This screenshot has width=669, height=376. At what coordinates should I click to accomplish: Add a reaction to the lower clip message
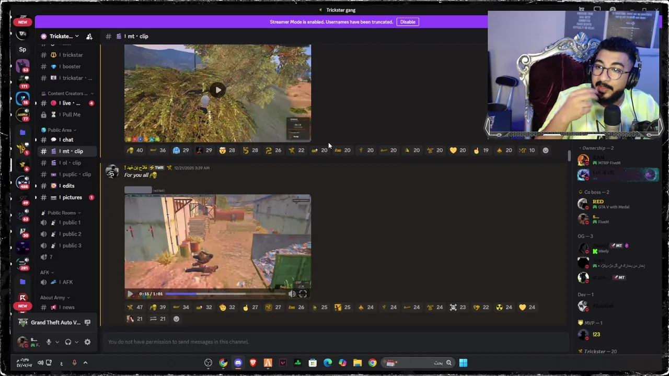click(x=176, y=319)
